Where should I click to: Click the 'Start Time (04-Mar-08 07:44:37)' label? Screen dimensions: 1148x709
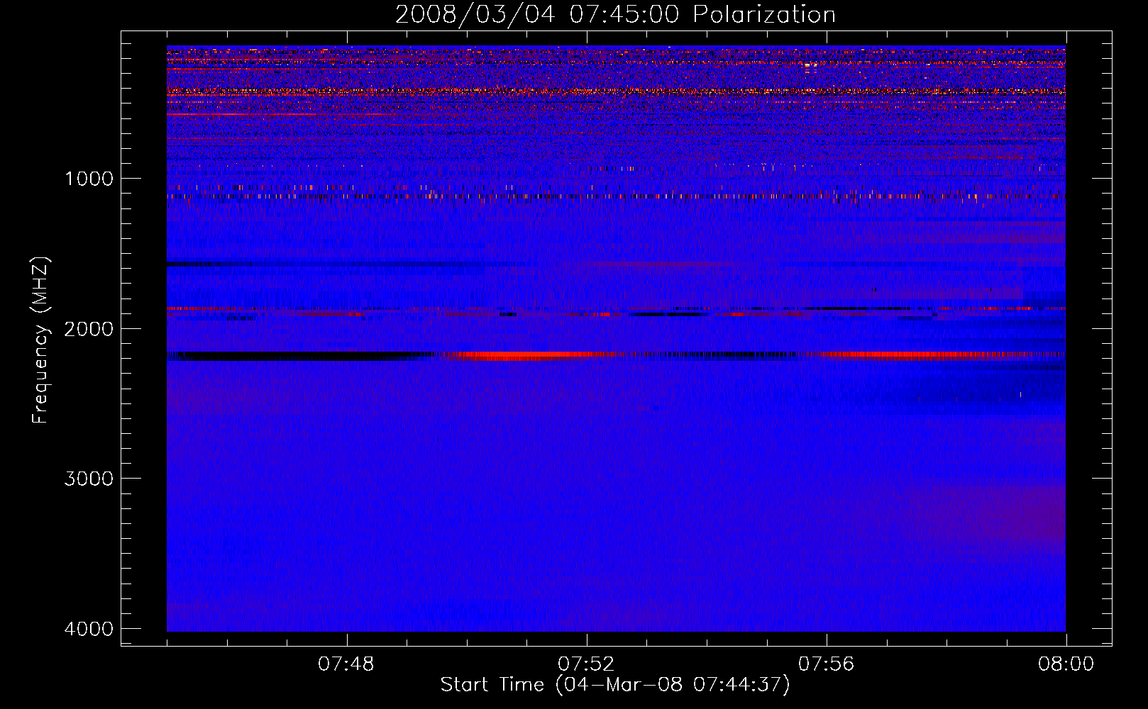[x=615, y=685]
